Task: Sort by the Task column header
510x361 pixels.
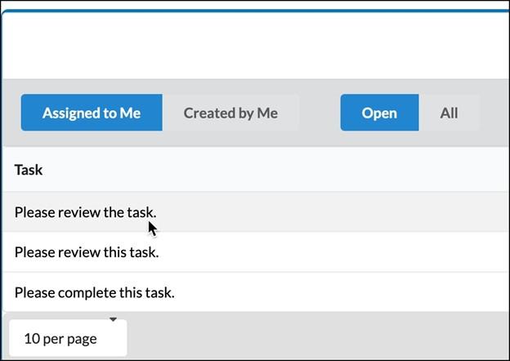Action: click(29, 170)
